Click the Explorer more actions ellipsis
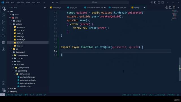181x102 pixels. point(45,8)
